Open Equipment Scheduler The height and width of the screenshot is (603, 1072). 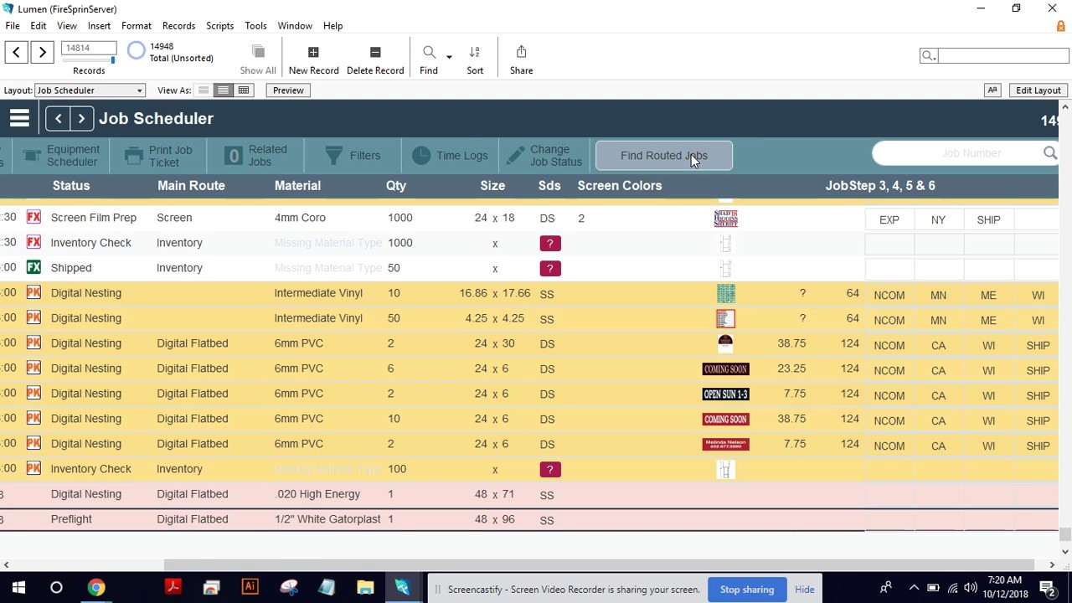click(62, 156)
